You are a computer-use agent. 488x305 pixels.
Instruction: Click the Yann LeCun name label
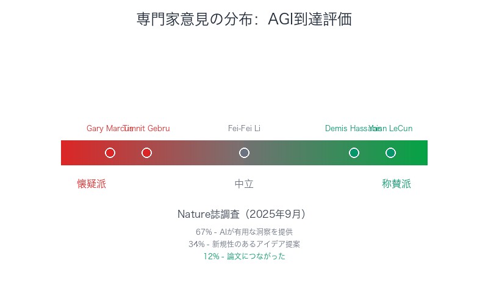(398, 129)
